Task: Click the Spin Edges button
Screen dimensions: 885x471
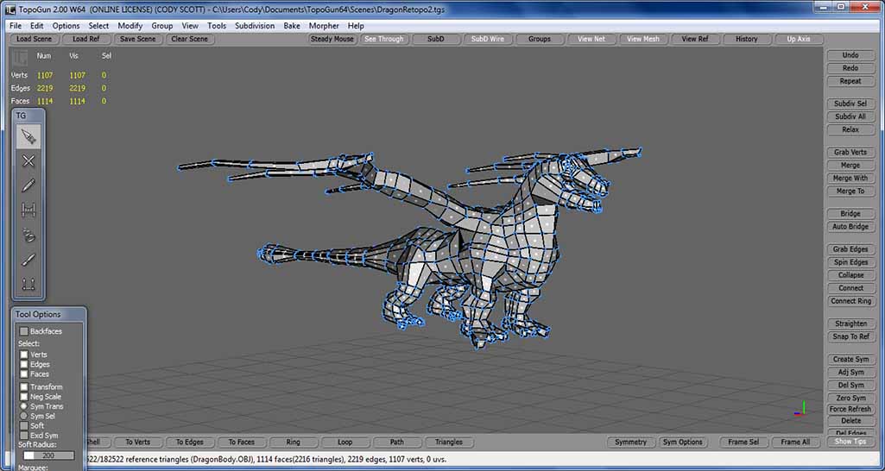Action: coord(850,262)
